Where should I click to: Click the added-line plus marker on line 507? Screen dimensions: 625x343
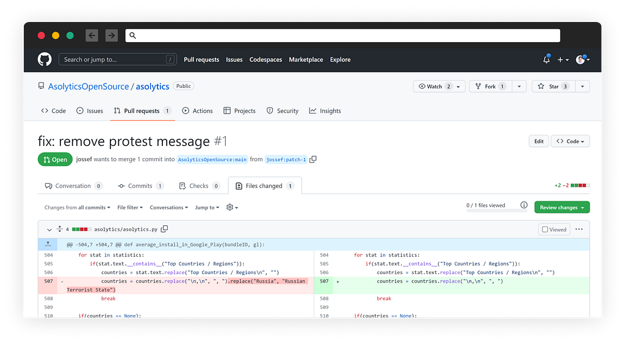pyautogui.click(x=338, y=281)
